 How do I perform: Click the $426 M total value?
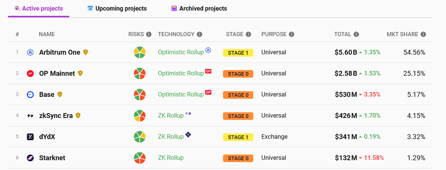point(346,116)
